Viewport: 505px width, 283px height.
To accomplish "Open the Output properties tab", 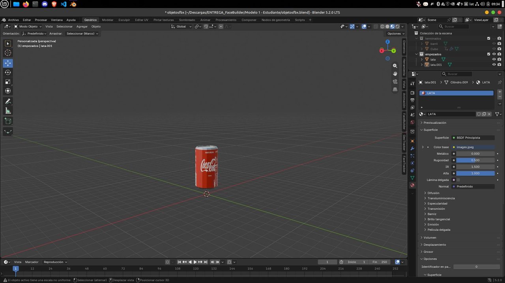I will click(412, 100).
